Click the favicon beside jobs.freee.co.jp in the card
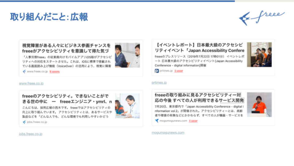Viewport: 294px width, 166px height. (24, 122)
